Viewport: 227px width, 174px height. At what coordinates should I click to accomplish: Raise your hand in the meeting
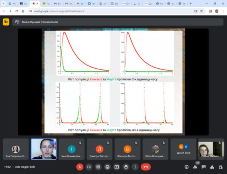(x=126, y=166)
